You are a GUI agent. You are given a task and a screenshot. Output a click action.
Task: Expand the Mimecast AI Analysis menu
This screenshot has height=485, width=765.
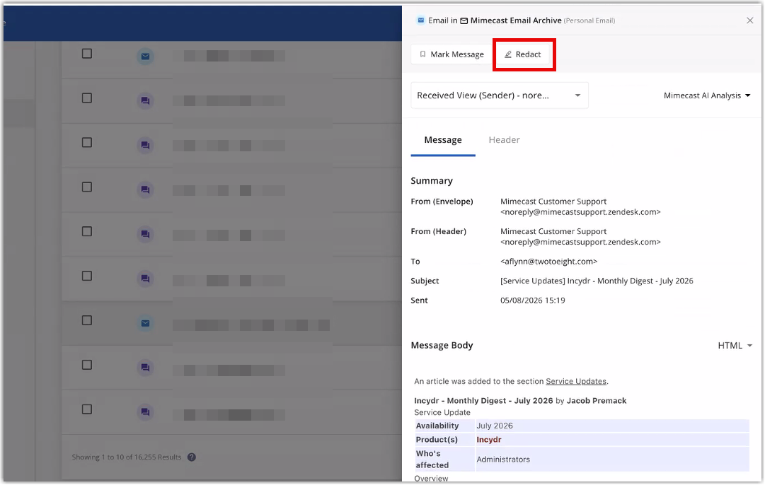tap(707, 95)
